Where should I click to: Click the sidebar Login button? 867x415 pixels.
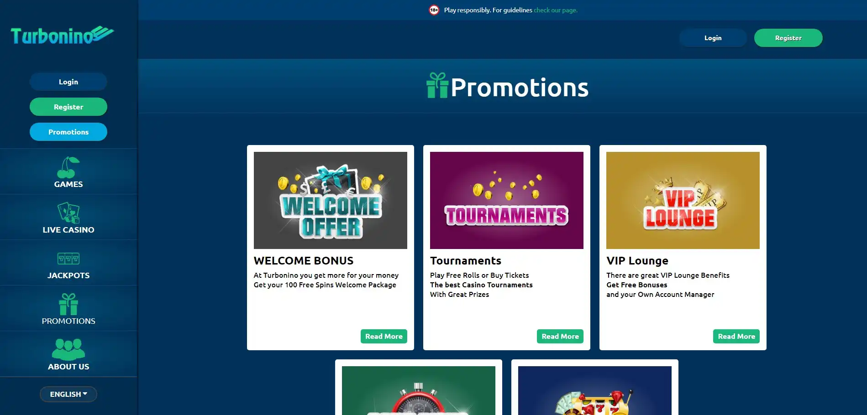pos(68,82)
